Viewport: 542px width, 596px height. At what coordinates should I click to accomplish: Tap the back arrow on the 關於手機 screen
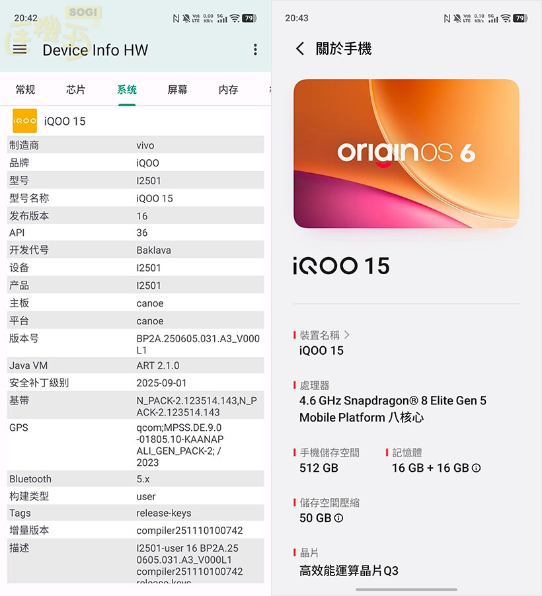tap(299, 49)
